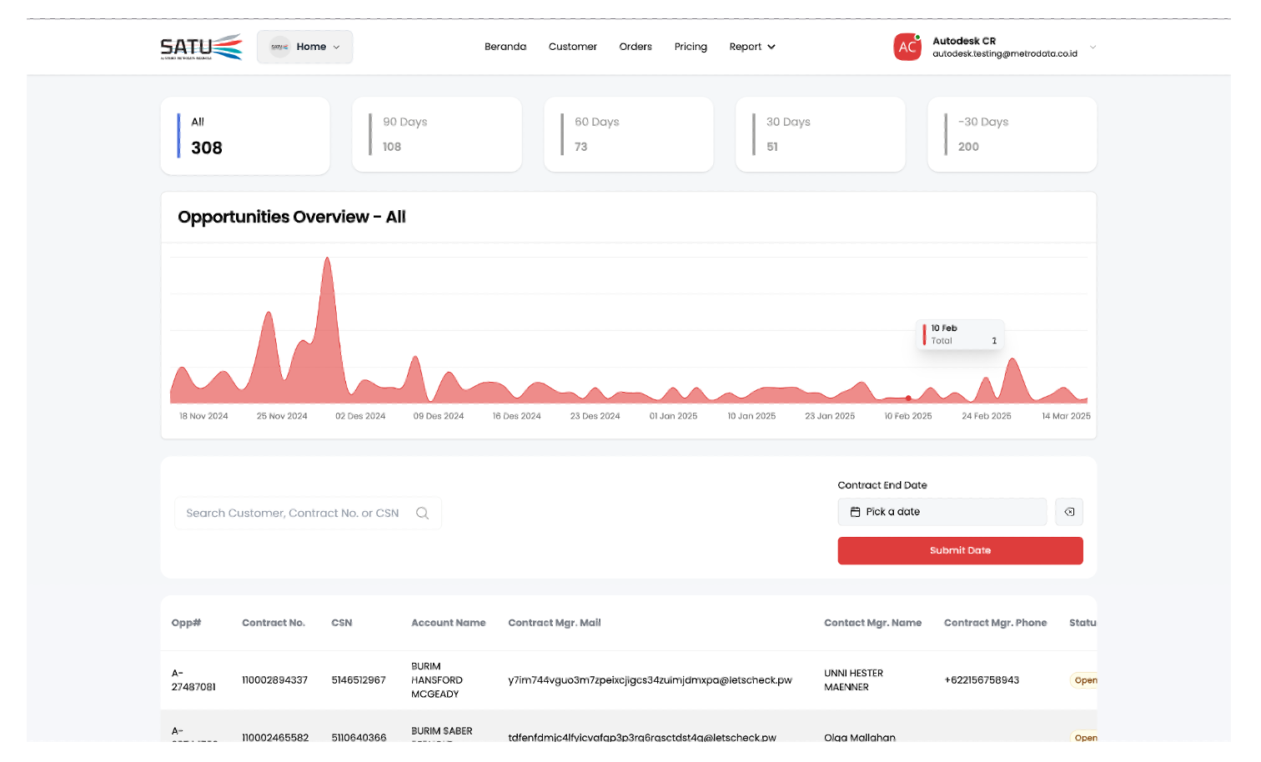Click the clear date icon button
This screenshot has width=1261, height=762.
pos(1068,512)
